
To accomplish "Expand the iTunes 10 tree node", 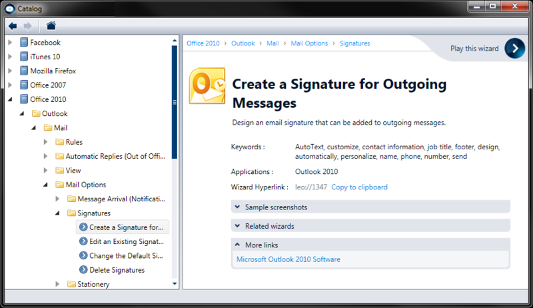I will click(10, 57).
